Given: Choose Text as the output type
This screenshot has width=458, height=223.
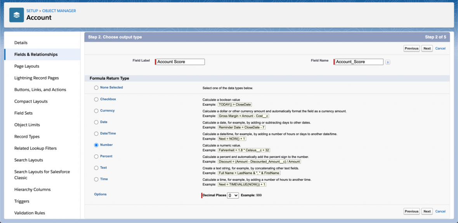Looking at the screenshot, I should 96,167.
